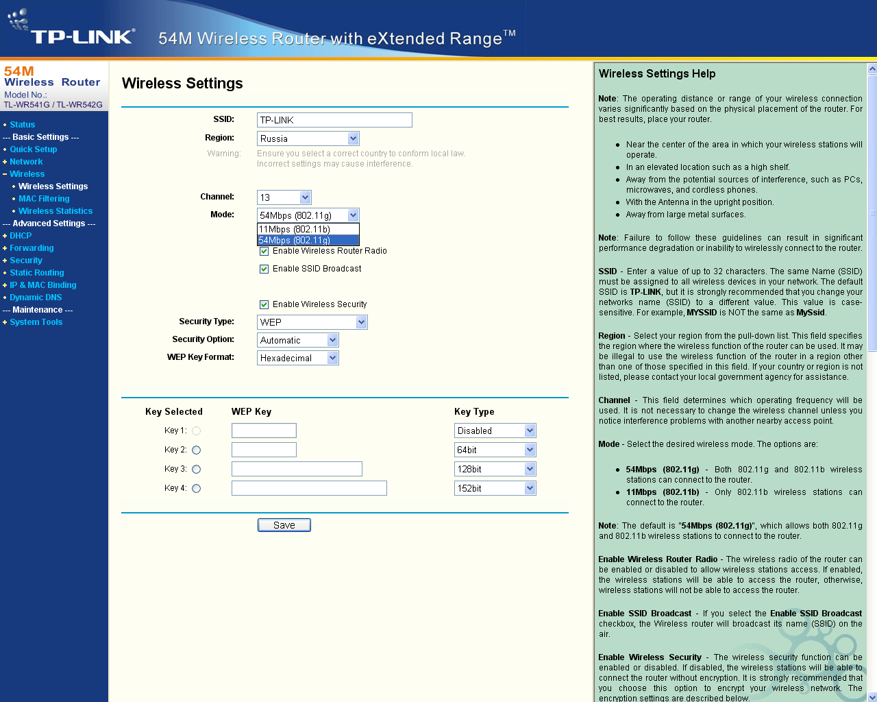This screenshot has height=702, width=877.
Task: Click the TP-LINK logo in the header
Action: point(71,29)
